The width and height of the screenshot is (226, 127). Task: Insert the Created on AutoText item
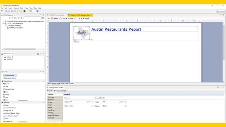pos(8,121)
